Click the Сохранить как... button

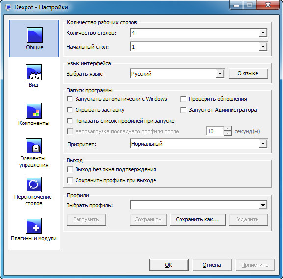click(198, 219)
